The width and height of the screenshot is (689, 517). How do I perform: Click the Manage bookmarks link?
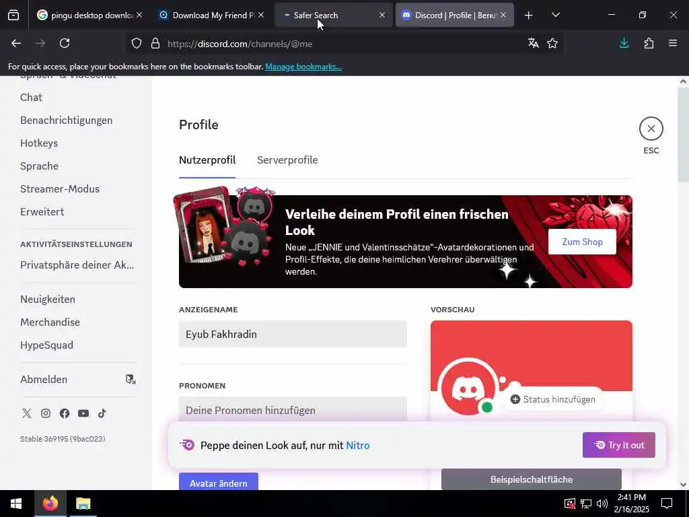[x=303, y=67]
